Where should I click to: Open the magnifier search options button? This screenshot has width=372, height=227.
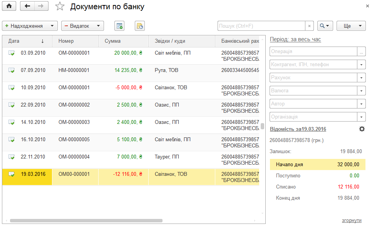pos(325,26)
